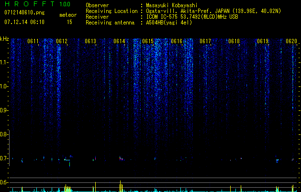Click the meteor count value 15
Image resolution: width=301 pixels, height=192 pixels.
(x=69, y=22)
